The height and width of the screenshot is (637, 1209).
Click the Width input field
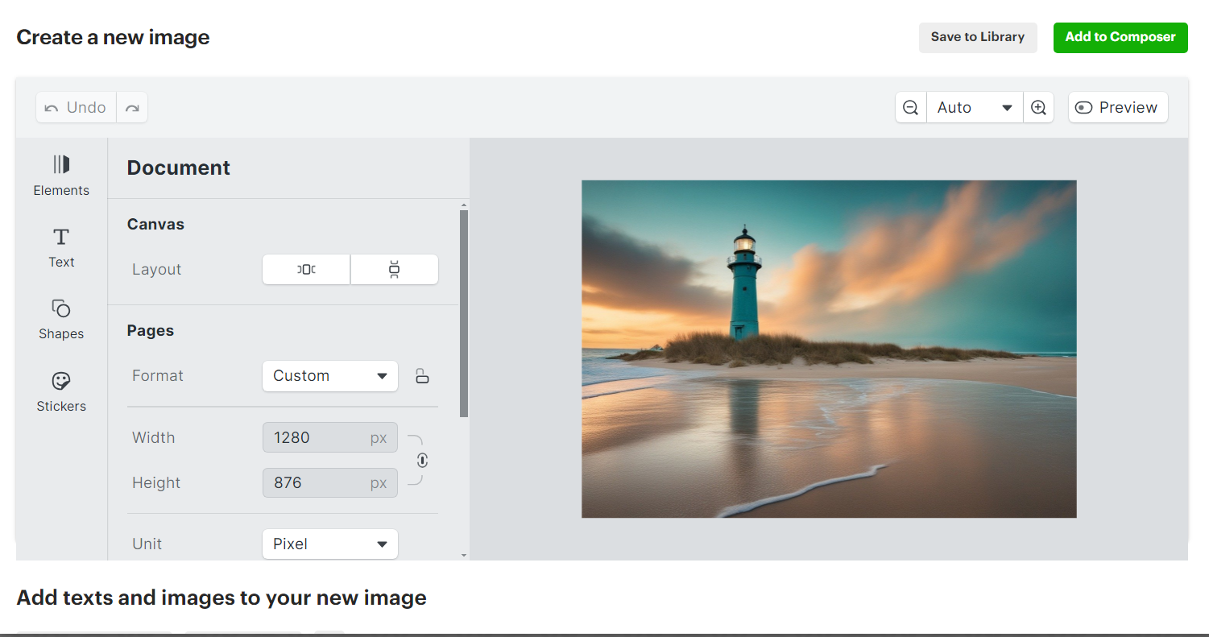[318, 438]
